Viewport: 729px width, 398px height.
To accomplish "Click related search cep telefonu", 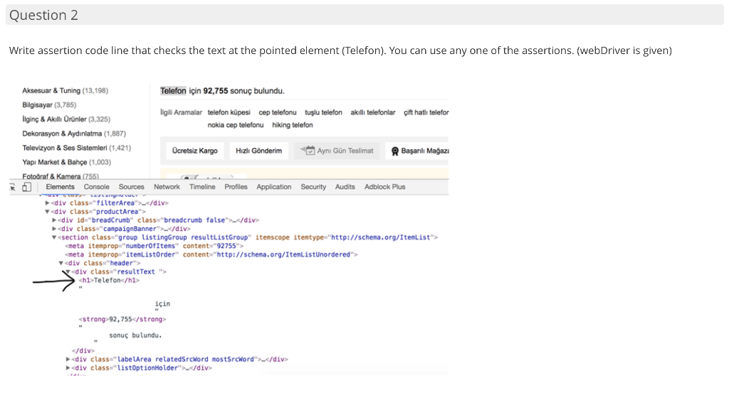I will [x=278, y=113].
